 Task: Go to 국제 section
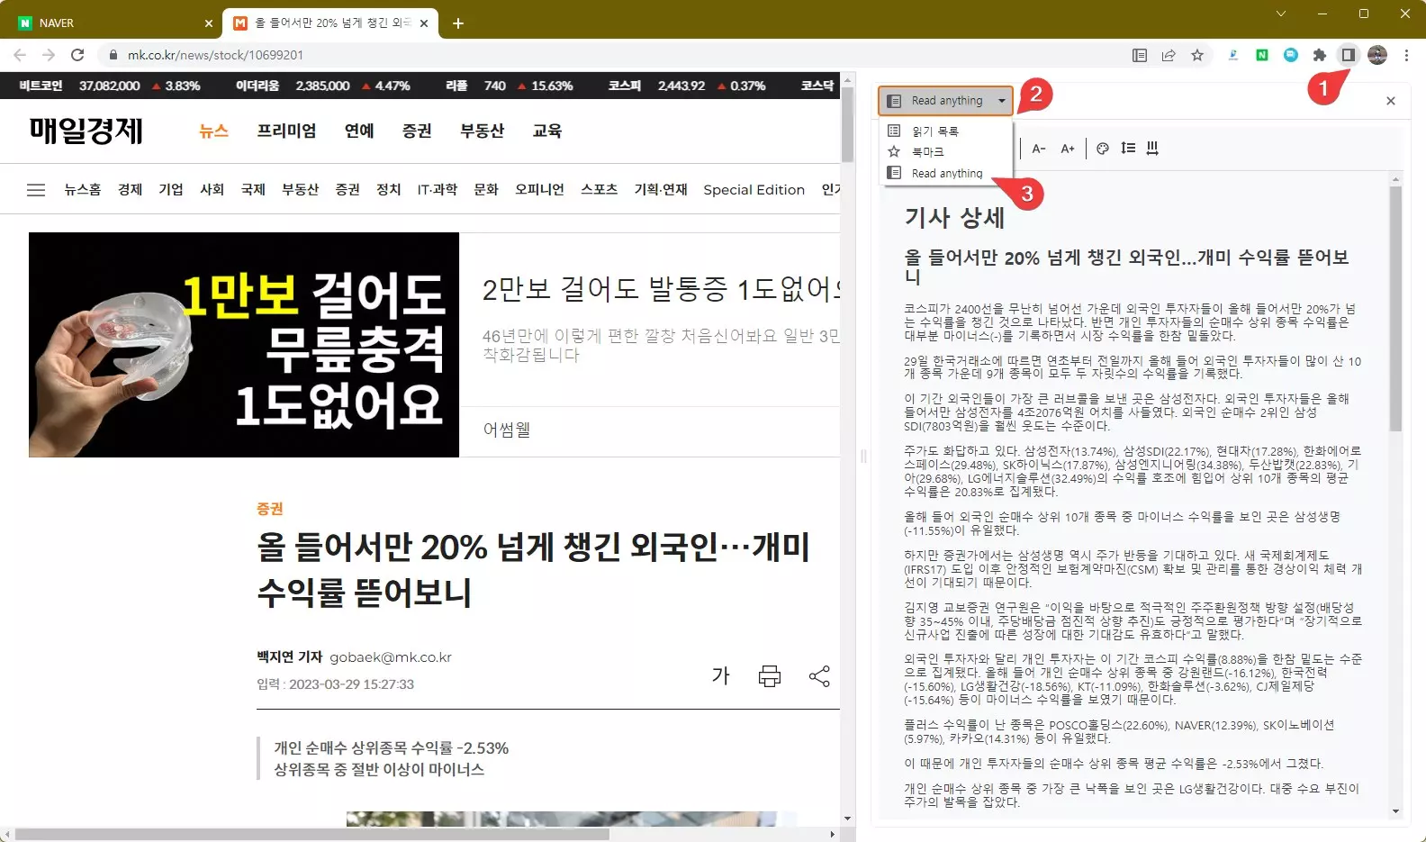253,190
